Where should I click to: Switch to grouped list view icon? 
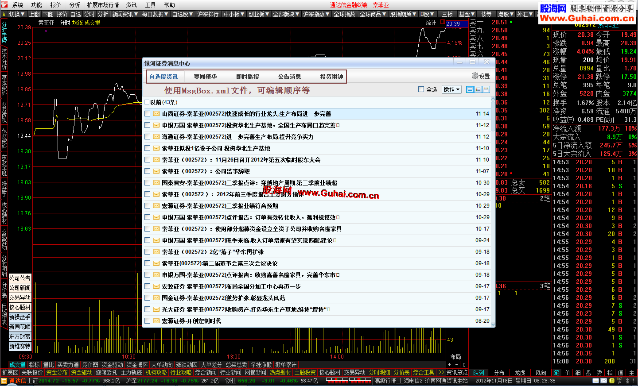click(486, 89)
